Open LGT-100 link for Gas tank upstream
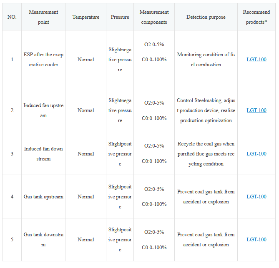Screen dimensions: 279x268 (256, 197)
